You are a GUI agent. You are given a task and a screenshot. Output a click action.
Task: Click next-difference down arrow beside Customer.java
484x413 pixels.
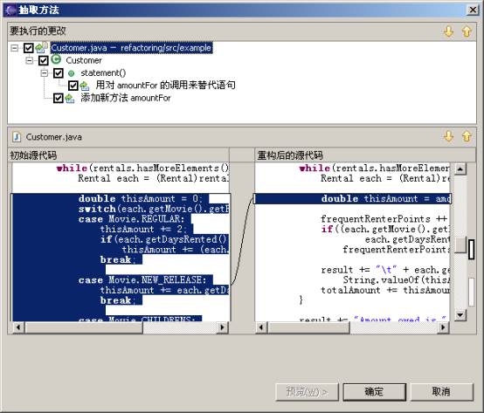(x=448, y=136)
